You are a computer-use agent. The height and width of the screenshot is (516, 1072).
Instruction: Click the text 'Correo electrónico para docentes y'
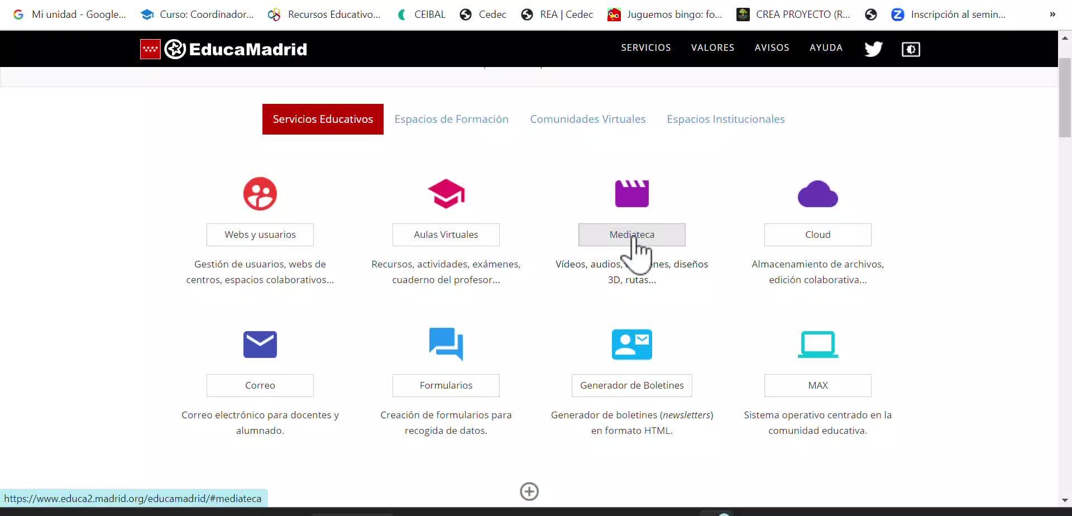tap(260, 415)
